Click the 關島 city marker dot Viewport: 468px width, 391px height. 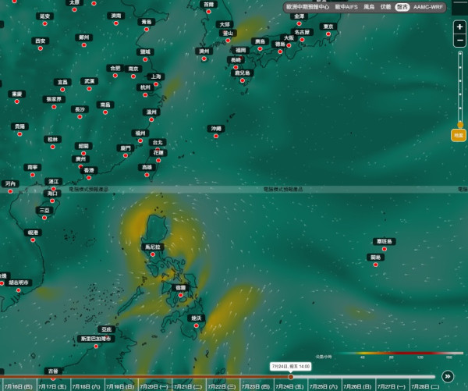pos(376,265)
